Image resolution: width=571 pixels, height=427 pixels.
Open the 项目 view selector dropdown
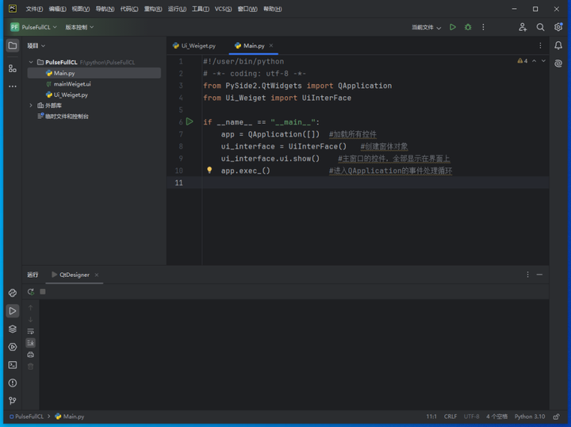pyautogui.click(x=36, y=45)
